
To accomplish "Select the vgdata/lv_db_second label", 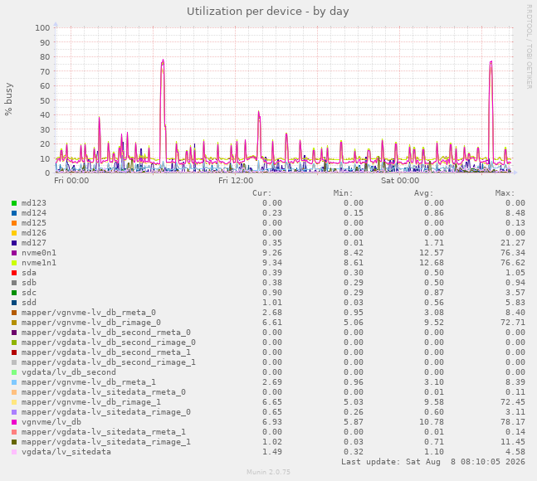I will 69,372.
